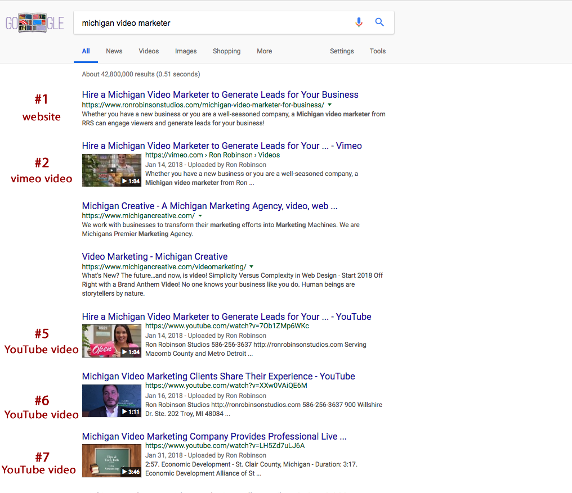
Task: Open 'Michigan Video Marketing Clients Share Their Experience' link
Action: pyautogui.click(x=218, y=376)
